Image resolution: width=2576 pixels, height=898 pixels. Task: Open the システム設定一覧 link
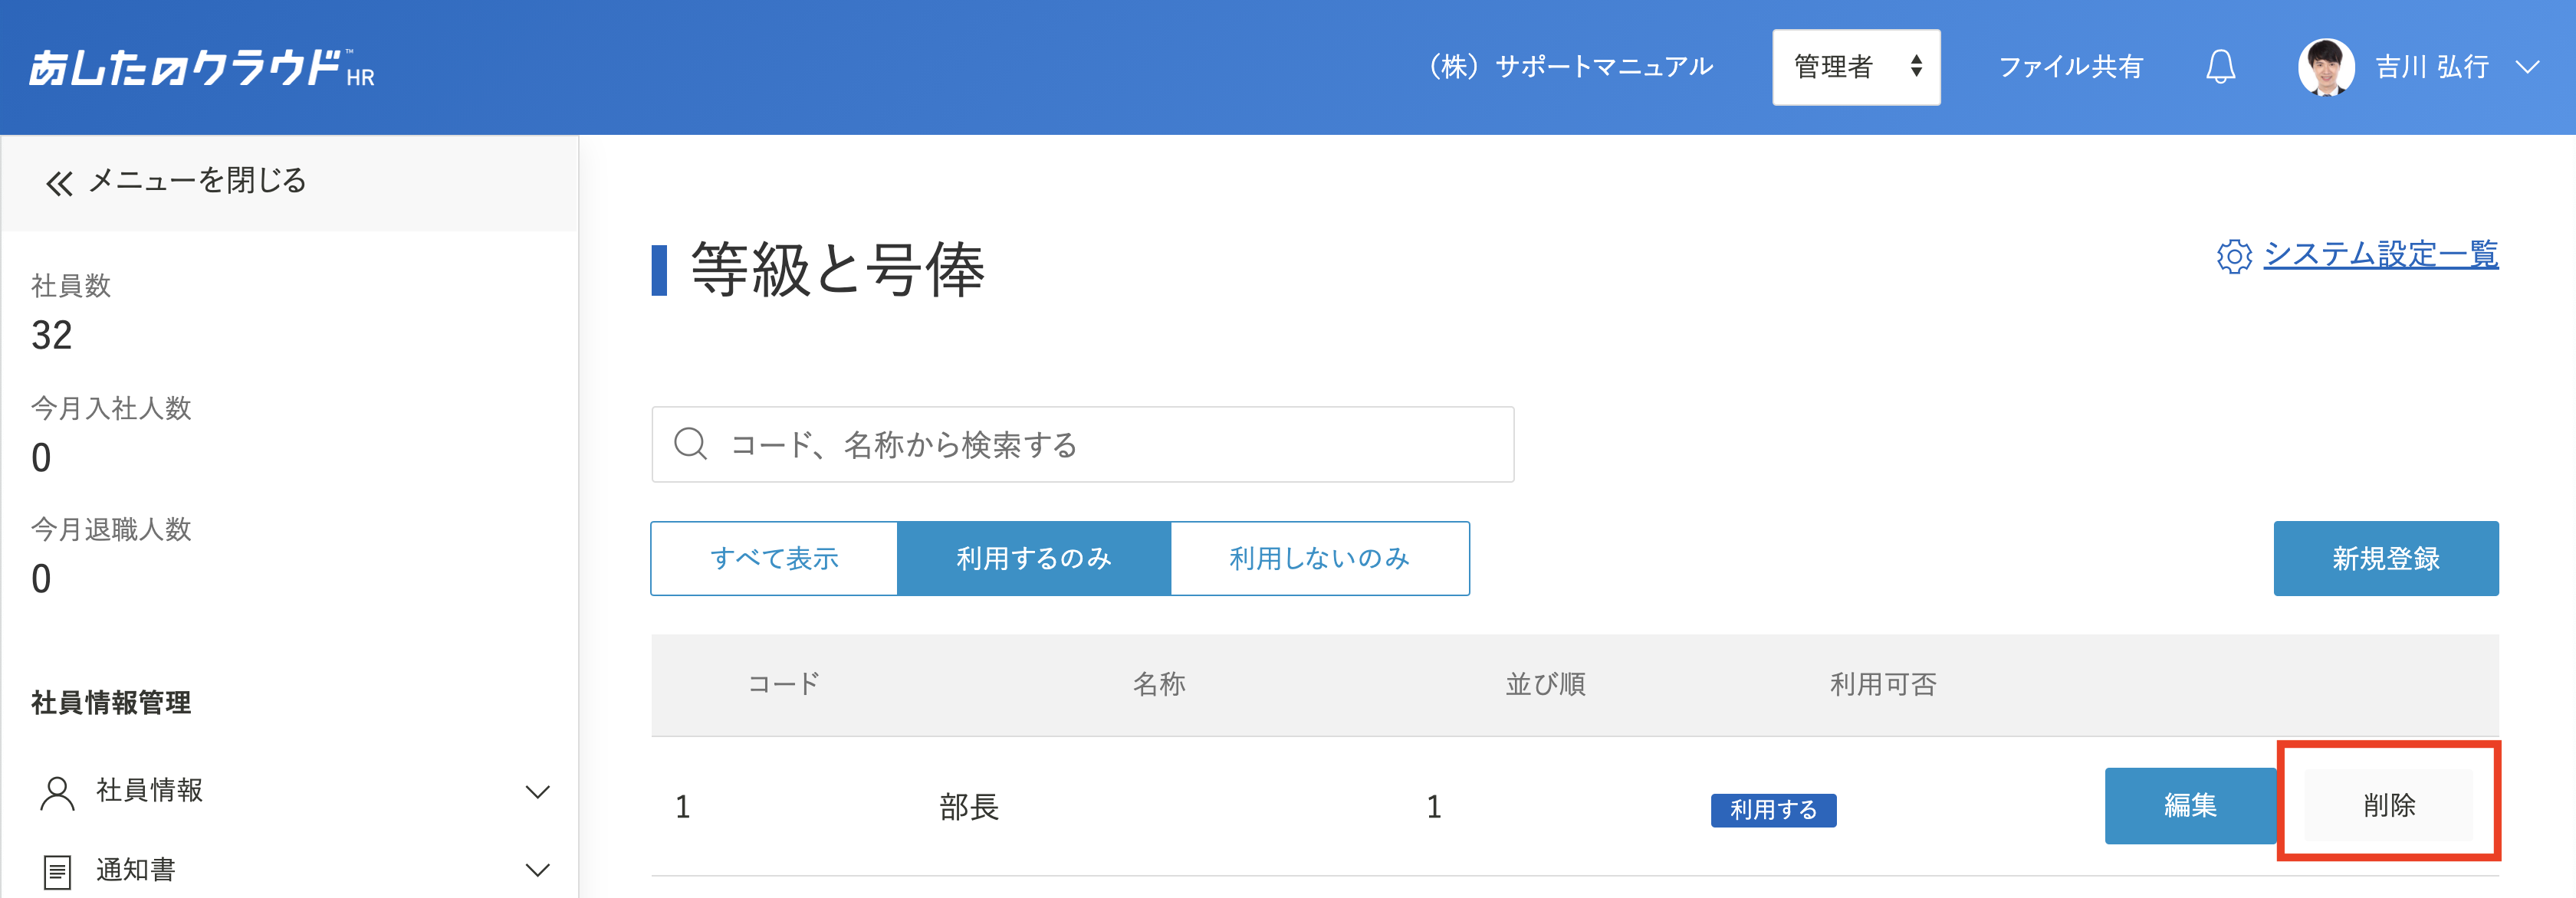click(2380, 254)
